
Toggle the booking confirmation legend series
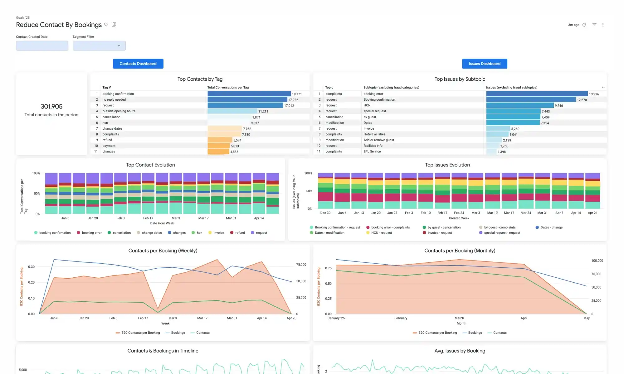click(x=55, y=233)
